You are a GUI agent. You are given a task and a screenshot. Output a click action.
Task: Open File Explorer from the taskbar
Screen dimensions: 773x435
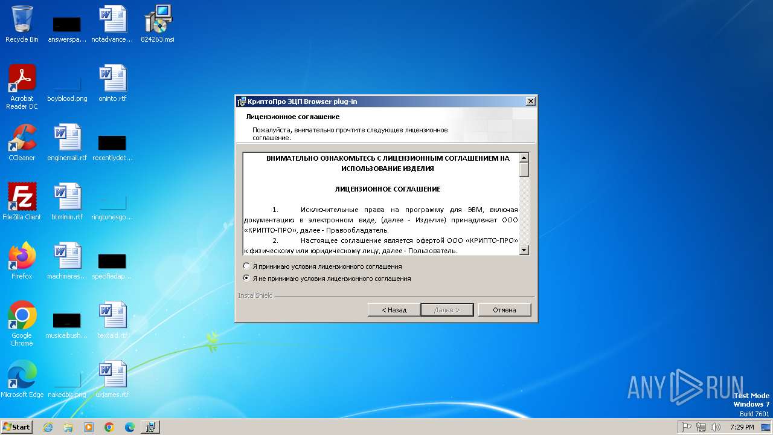tap(68, 427)
